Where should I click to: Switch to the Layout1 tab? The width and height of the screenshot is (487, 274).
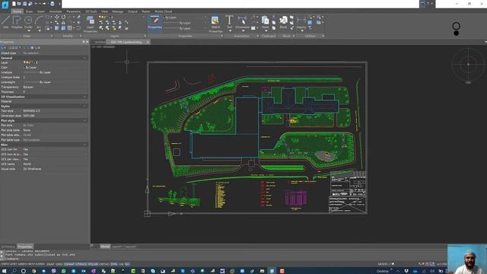[x=117, y=247]
